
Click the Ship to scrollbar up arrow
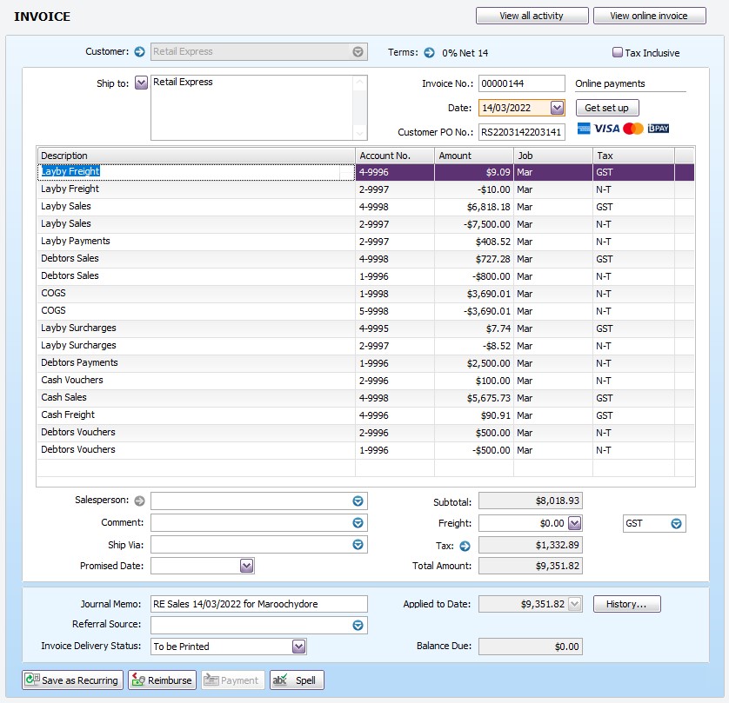tap(359, 83)
